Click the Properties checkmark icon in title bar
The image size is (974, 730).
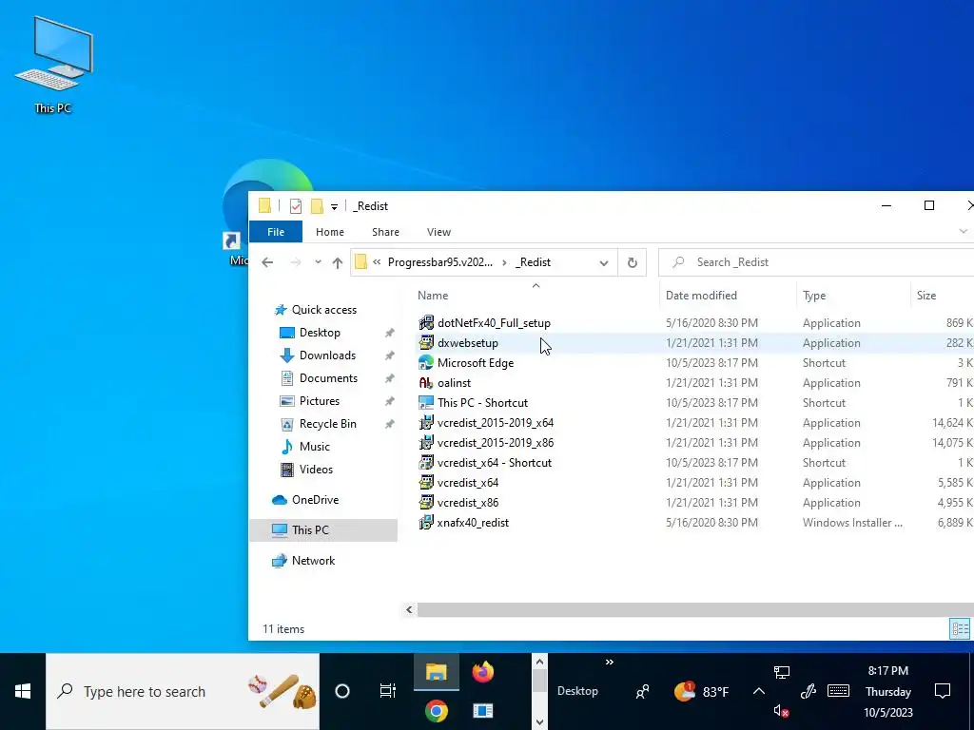coord(296,206)
